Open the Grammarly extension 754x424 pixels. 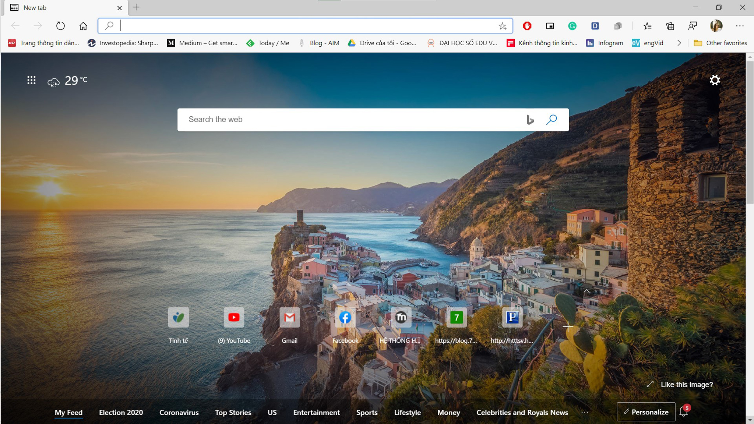572,26
